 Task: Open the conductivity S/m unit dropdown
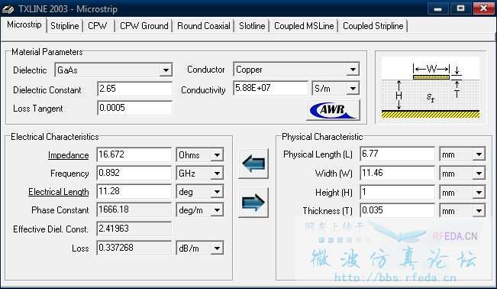[x=353, y=89]
